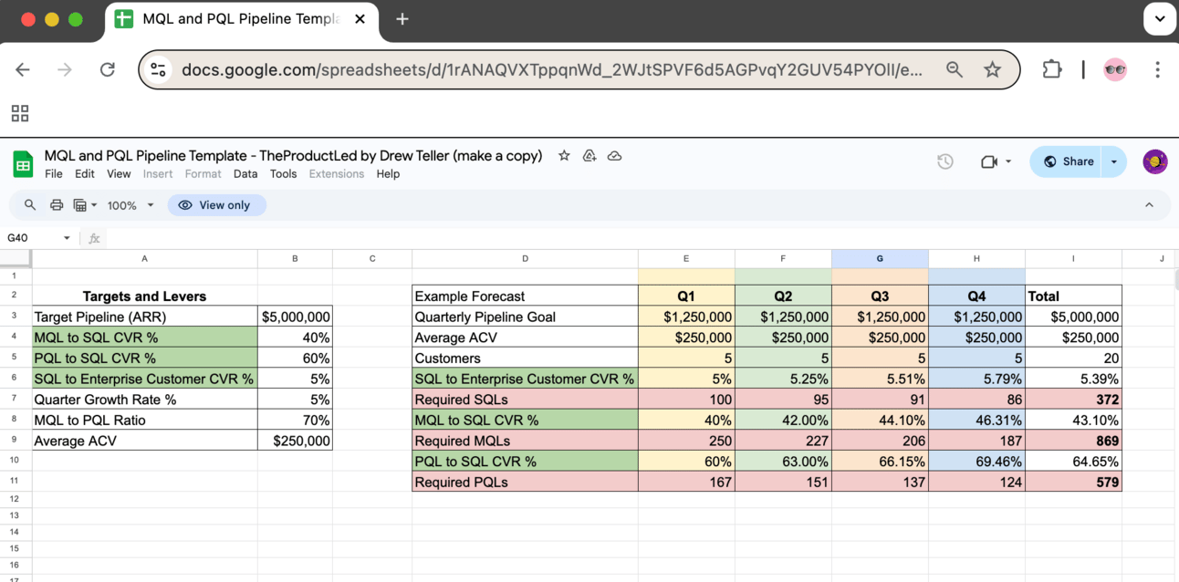Viewport: 1179px width, 582px height.
Task: Click the View only button
Action: (x=216, y=205)
